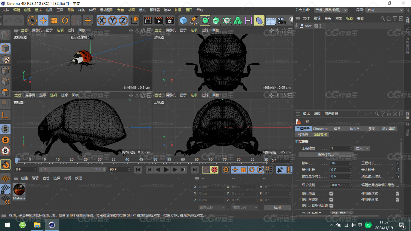
Task: Switch to the Cineware tab
Action: (320, 129)
